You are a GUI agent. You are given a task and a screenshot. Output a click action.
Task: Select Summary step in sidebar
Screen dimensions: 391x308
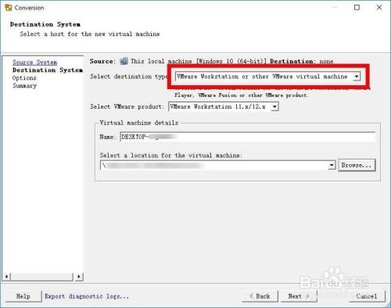(x=24, y=86)
